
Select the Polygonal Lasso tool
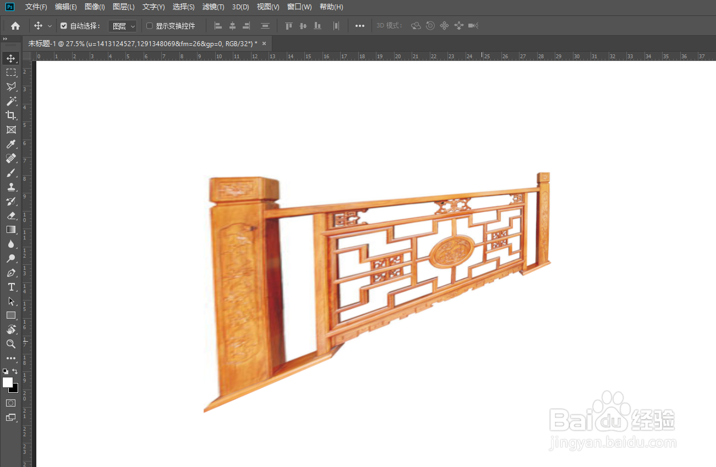[11, 87]
